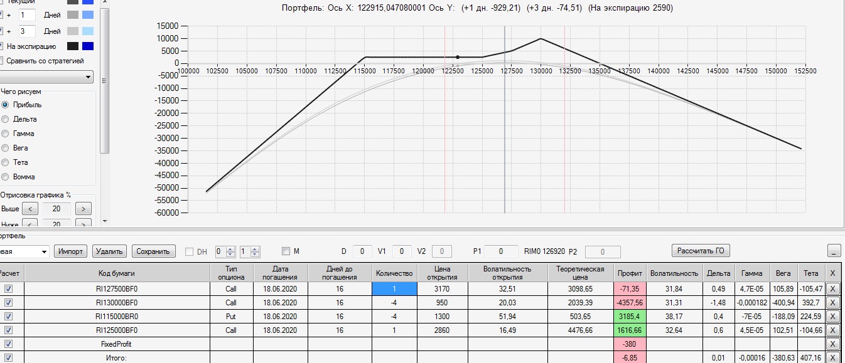The image size is (845, 363).
Task: Increment the stepper showing 0 next to DH
Action: coord(230,248)
